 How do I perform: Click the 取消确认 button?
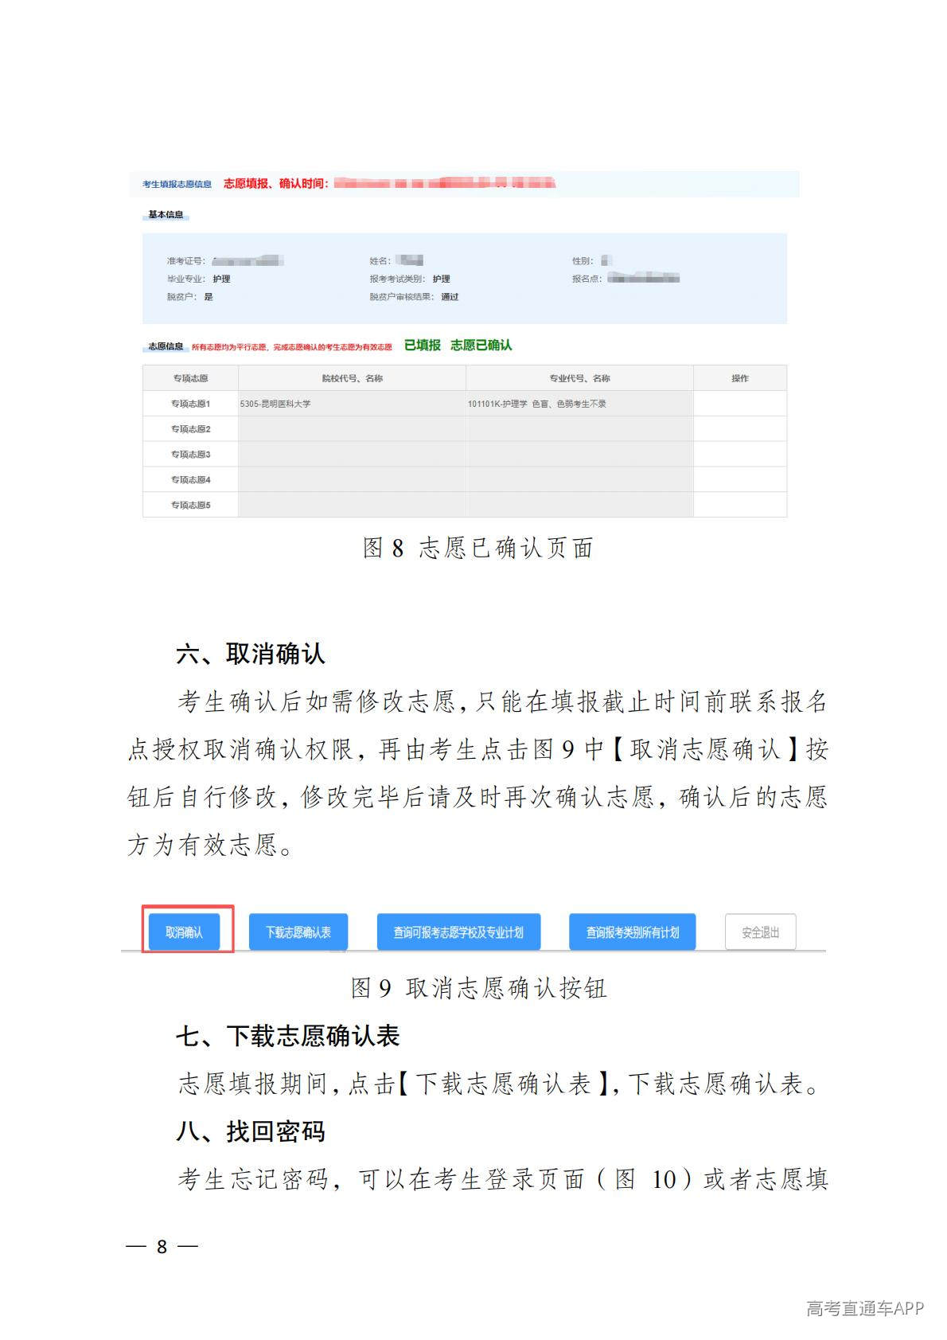click(184, 932)
